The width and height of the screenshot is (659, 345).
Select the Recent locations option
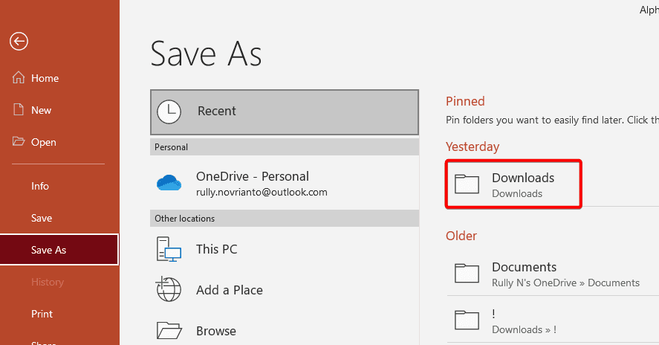[x=285, y=112]
